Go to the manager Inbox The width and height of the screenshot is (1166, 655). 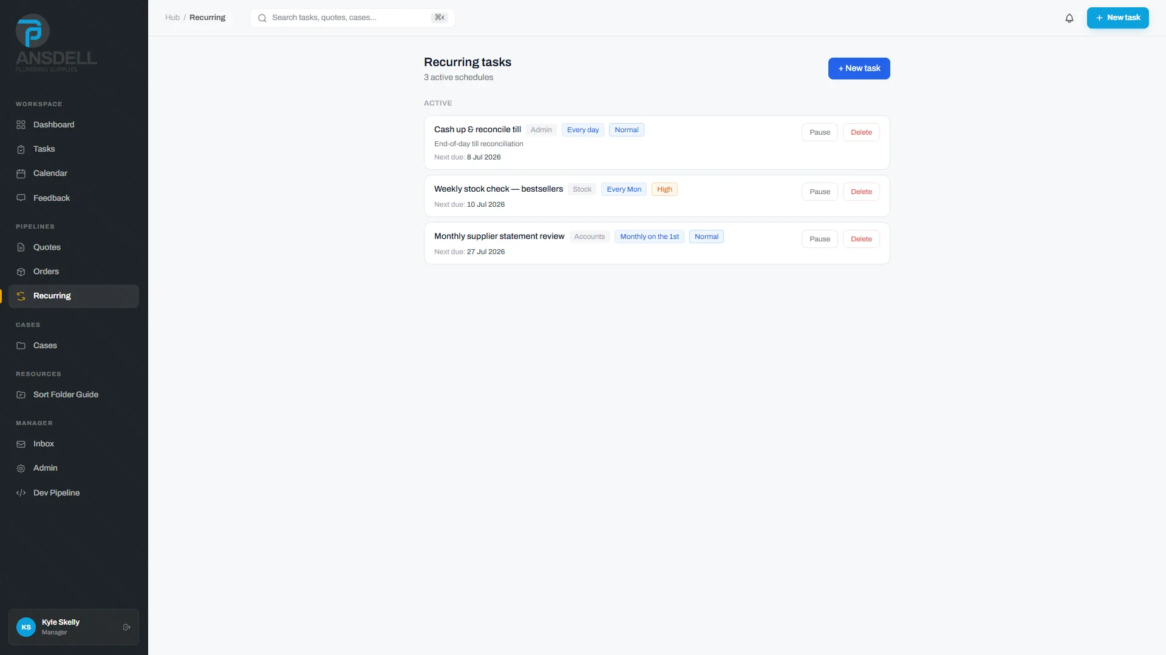coord(73,444)
